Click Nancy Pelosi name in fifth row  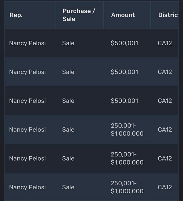[x=27, y=158]
